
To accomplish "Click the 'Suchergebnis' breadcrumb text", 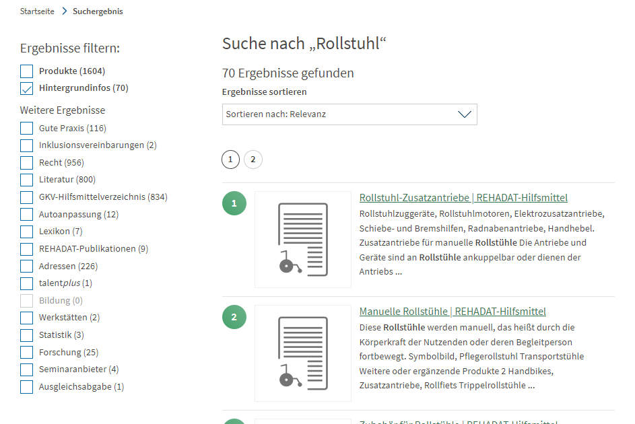I will click(x=98, y=11).
